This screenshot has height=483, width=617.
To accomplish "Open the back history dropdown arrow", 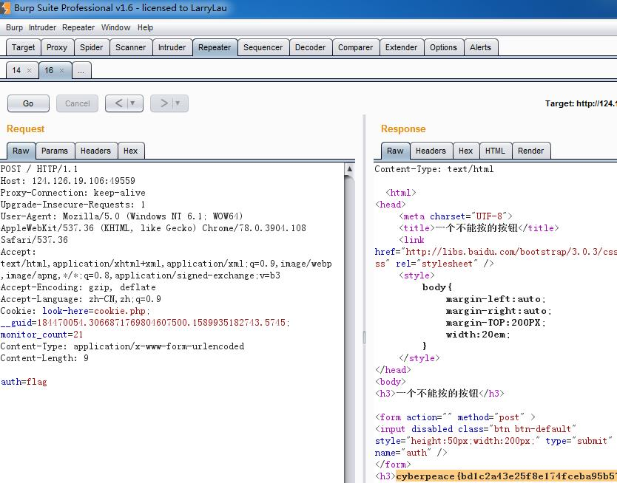I will click(x=133, y=103).
